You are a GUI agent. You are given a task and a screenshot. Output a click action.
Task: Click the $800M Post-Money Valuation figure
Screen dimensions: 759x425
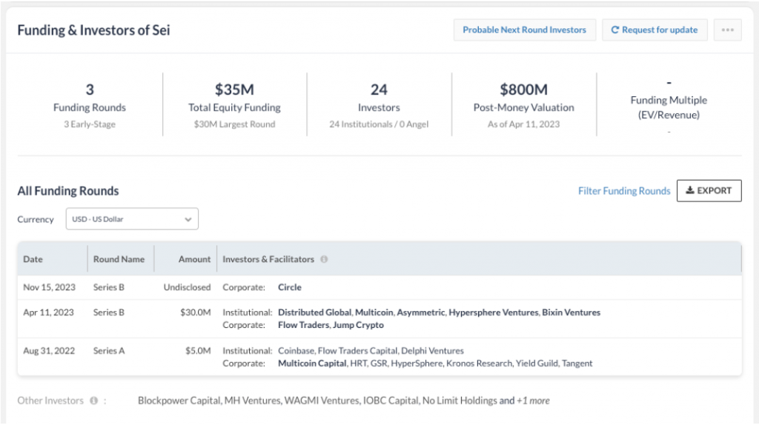(x=524, y=90)
